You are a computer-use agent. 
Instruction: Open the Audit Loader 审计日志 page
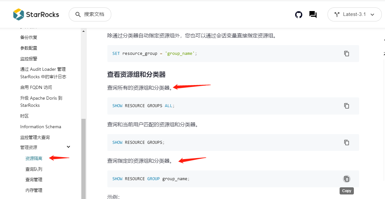coord(43,73)
